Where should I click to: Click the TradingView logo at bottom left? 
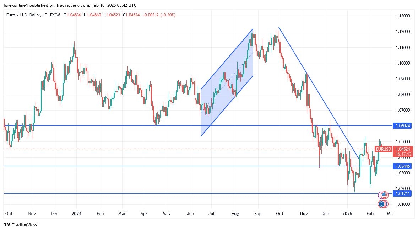(x=20, y=225)
